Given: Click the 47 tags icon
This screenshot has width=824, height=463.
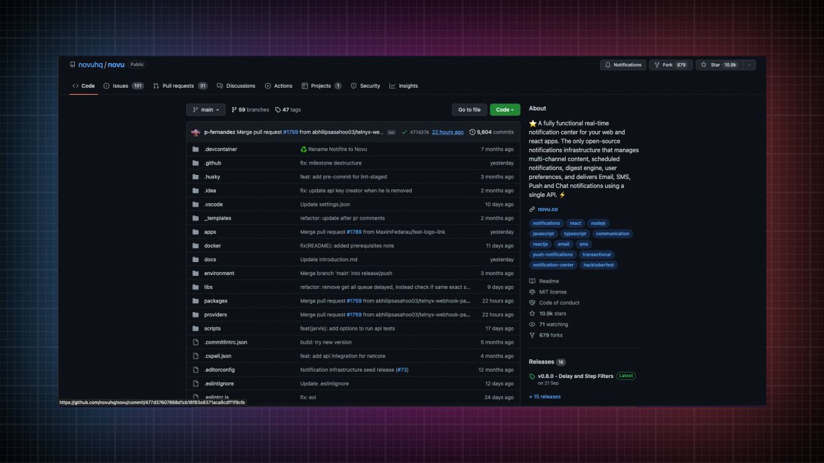Looking at the screenshot, I should click(277, 109).
